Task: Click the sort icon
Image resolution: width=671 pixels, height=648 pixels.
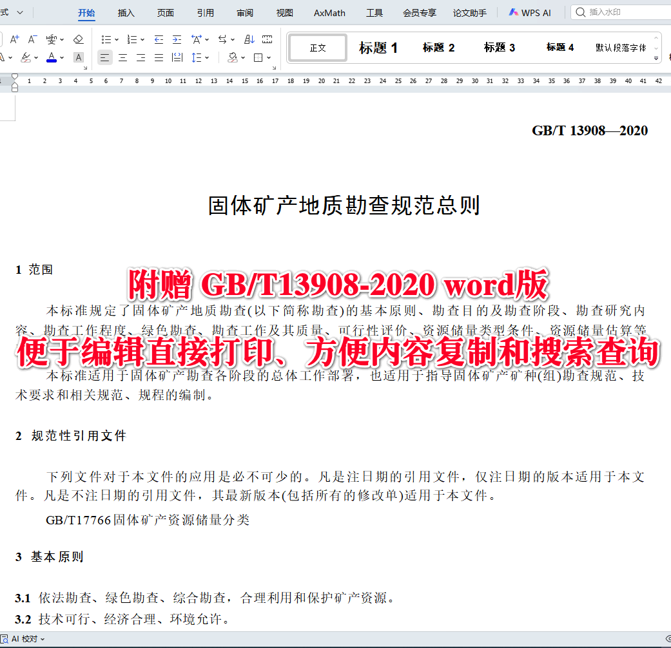Action: [249, 39]
